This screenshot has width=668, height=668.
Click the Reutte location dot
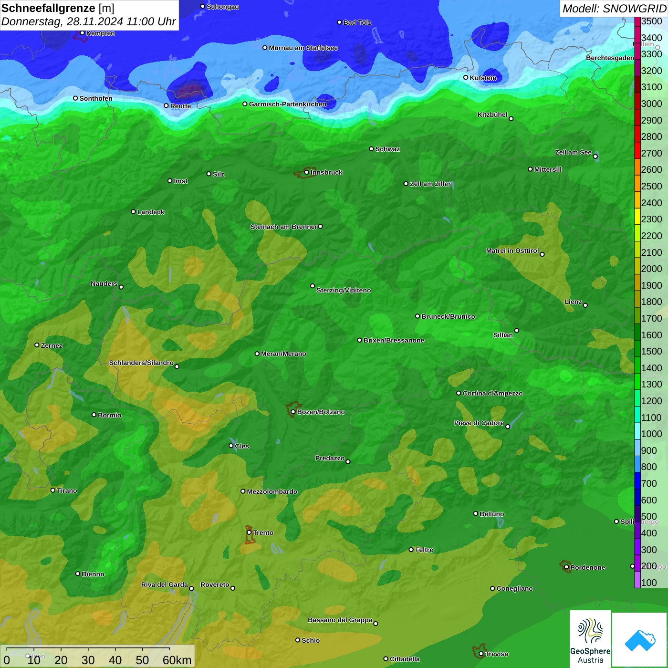pyautogui.click(x=166, y=106)
